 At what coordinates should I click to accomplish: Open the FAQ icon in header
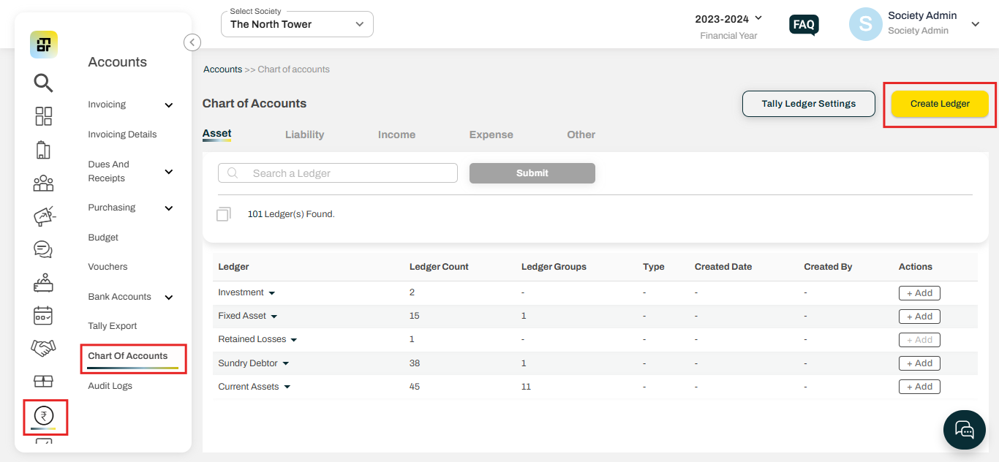(804, 25)
